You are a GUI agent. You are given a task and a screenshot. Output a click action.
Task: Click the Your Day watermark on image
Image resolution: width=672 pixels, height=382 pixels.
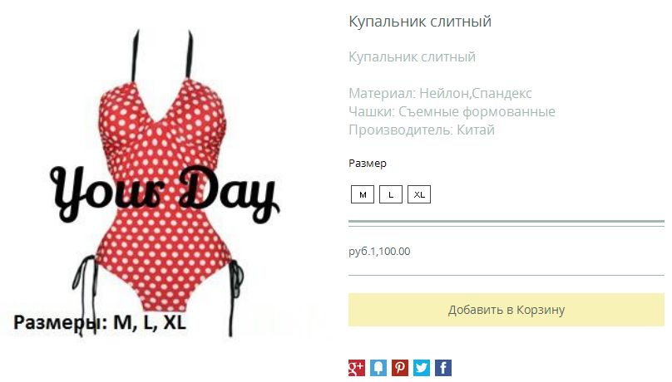tap(165, 193)
